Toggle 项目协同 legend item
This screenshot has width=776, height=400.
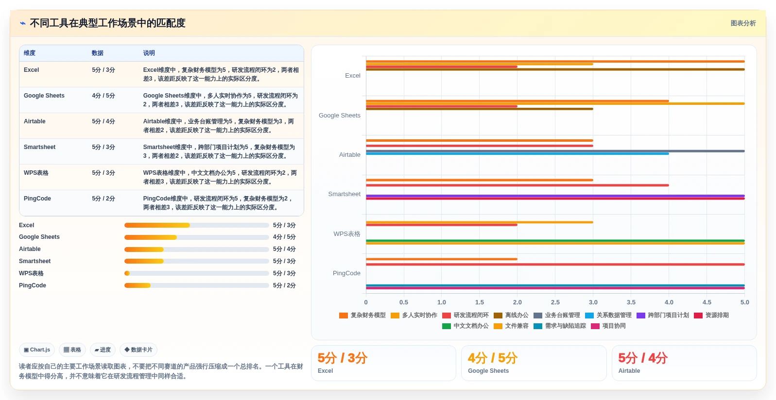pyautogui.click(x=608, y=326)
